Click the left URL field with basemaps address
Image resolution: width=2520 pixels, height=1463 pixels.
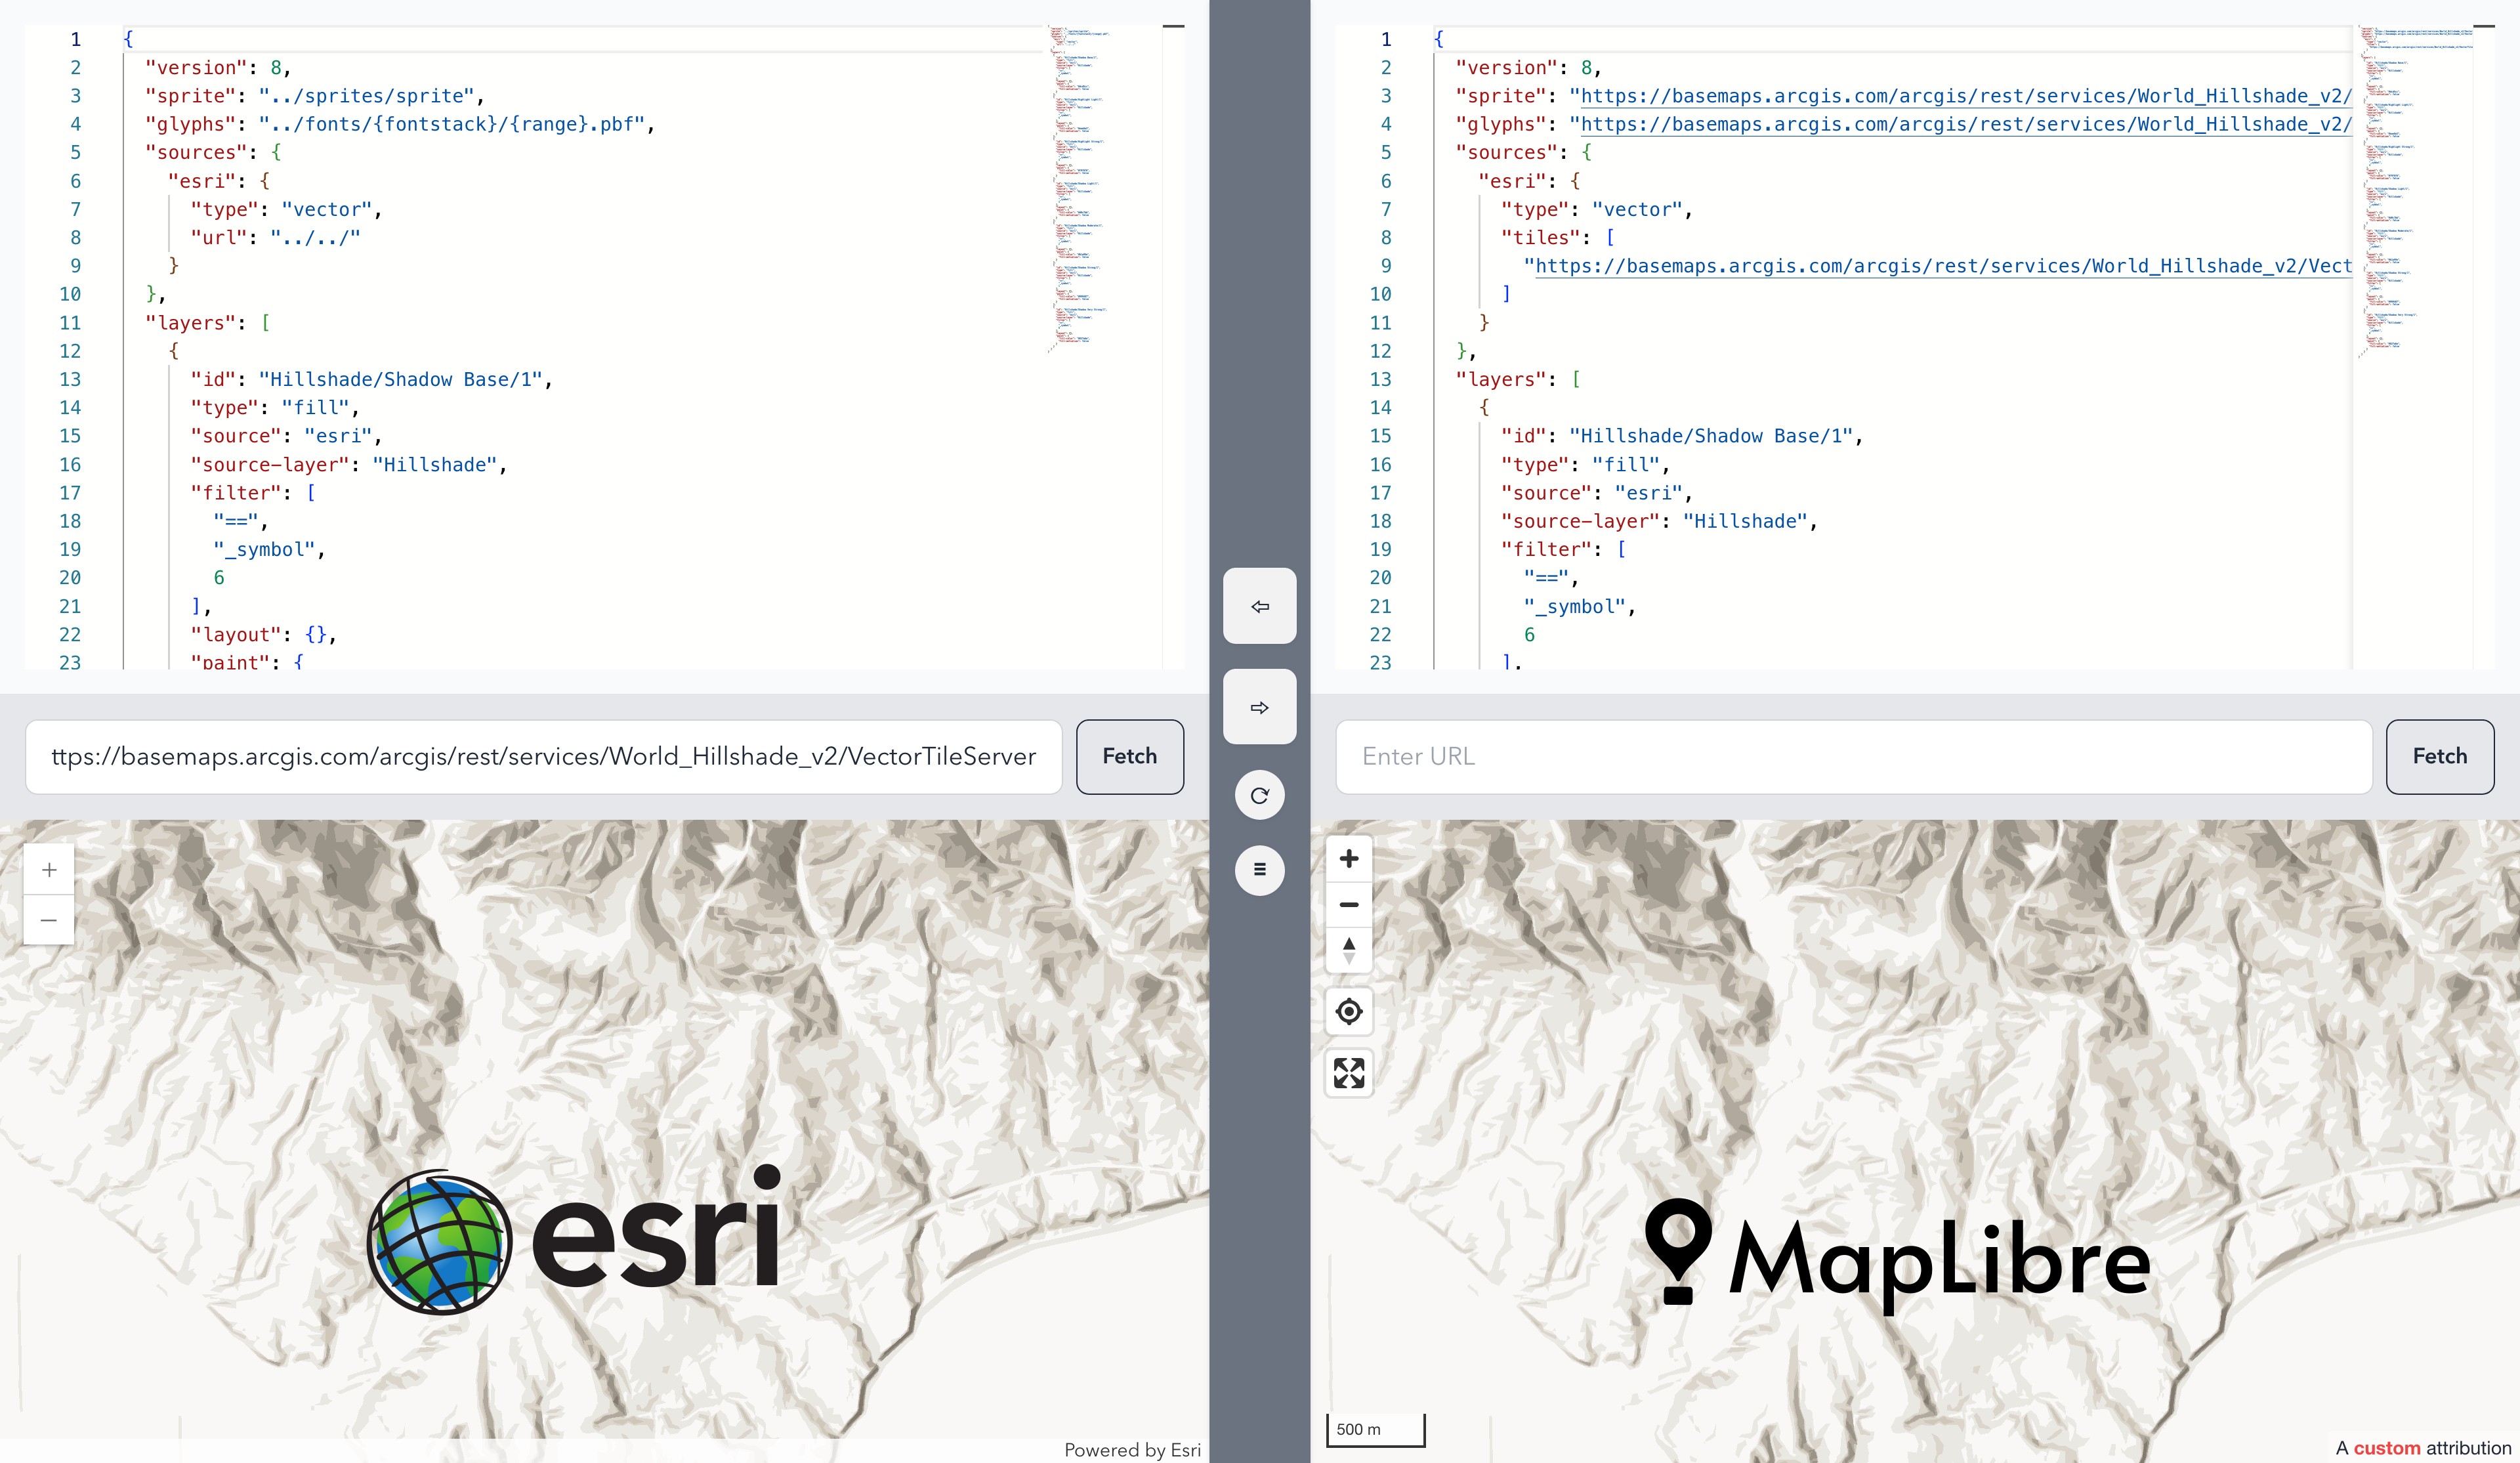coord(543,757)
